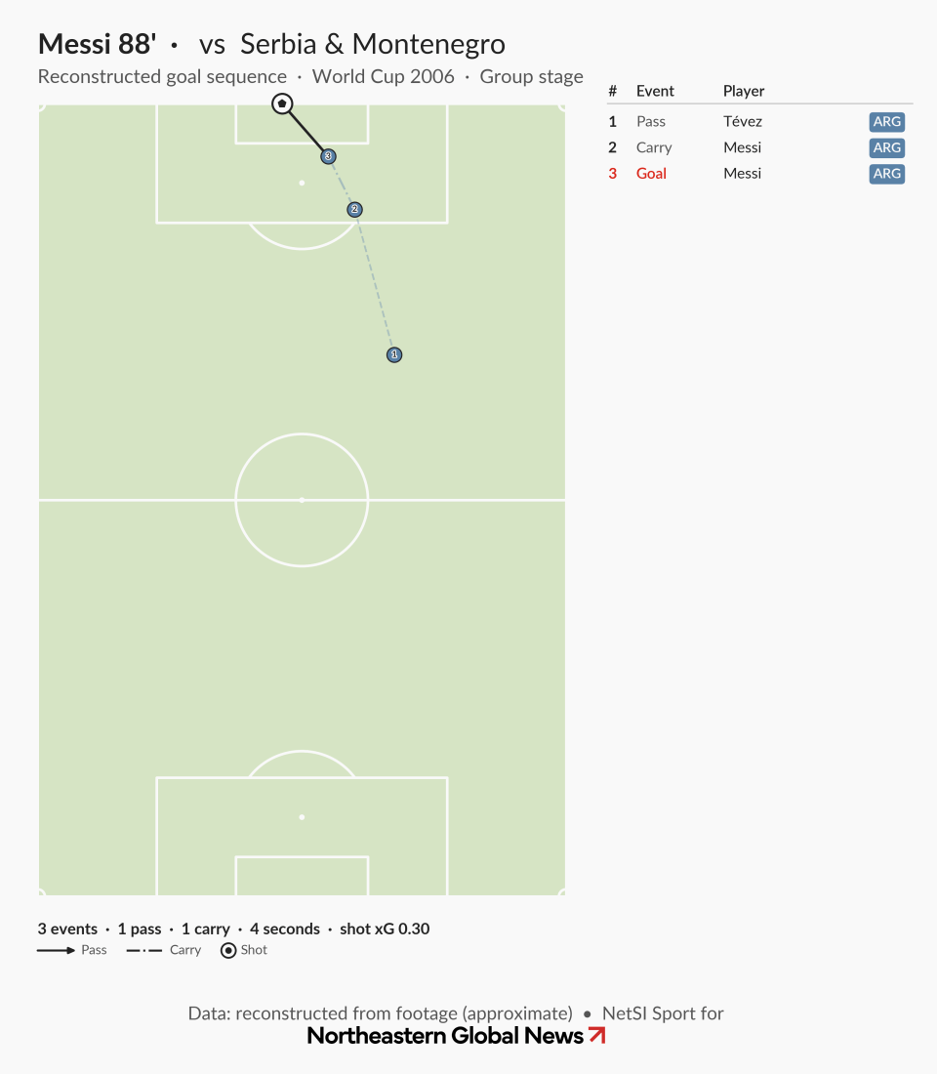
Task: Click the shot ball icon at the goal
Action: tap(282, 103)
